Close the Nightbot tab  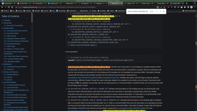(106, 3)
